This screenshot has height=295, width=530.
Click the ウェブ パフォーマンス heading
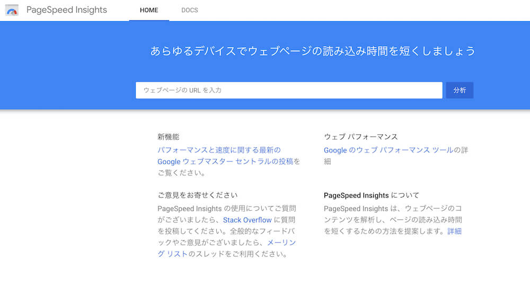tap(360, 137)
